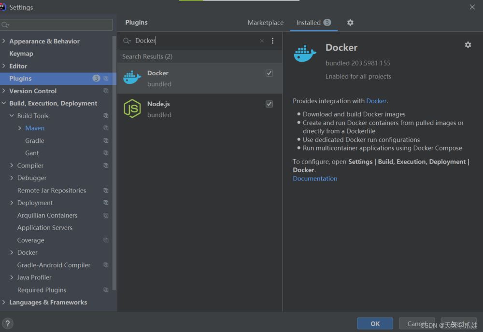
Task: Click the project-level icon next to Gradle-Android Compiler
Action: [x=106, y=265]
